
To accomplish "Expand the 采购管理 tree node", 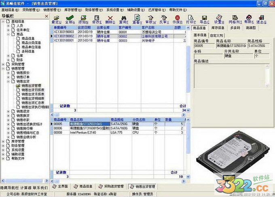I will pyautogui.click(x=3, y=64).
